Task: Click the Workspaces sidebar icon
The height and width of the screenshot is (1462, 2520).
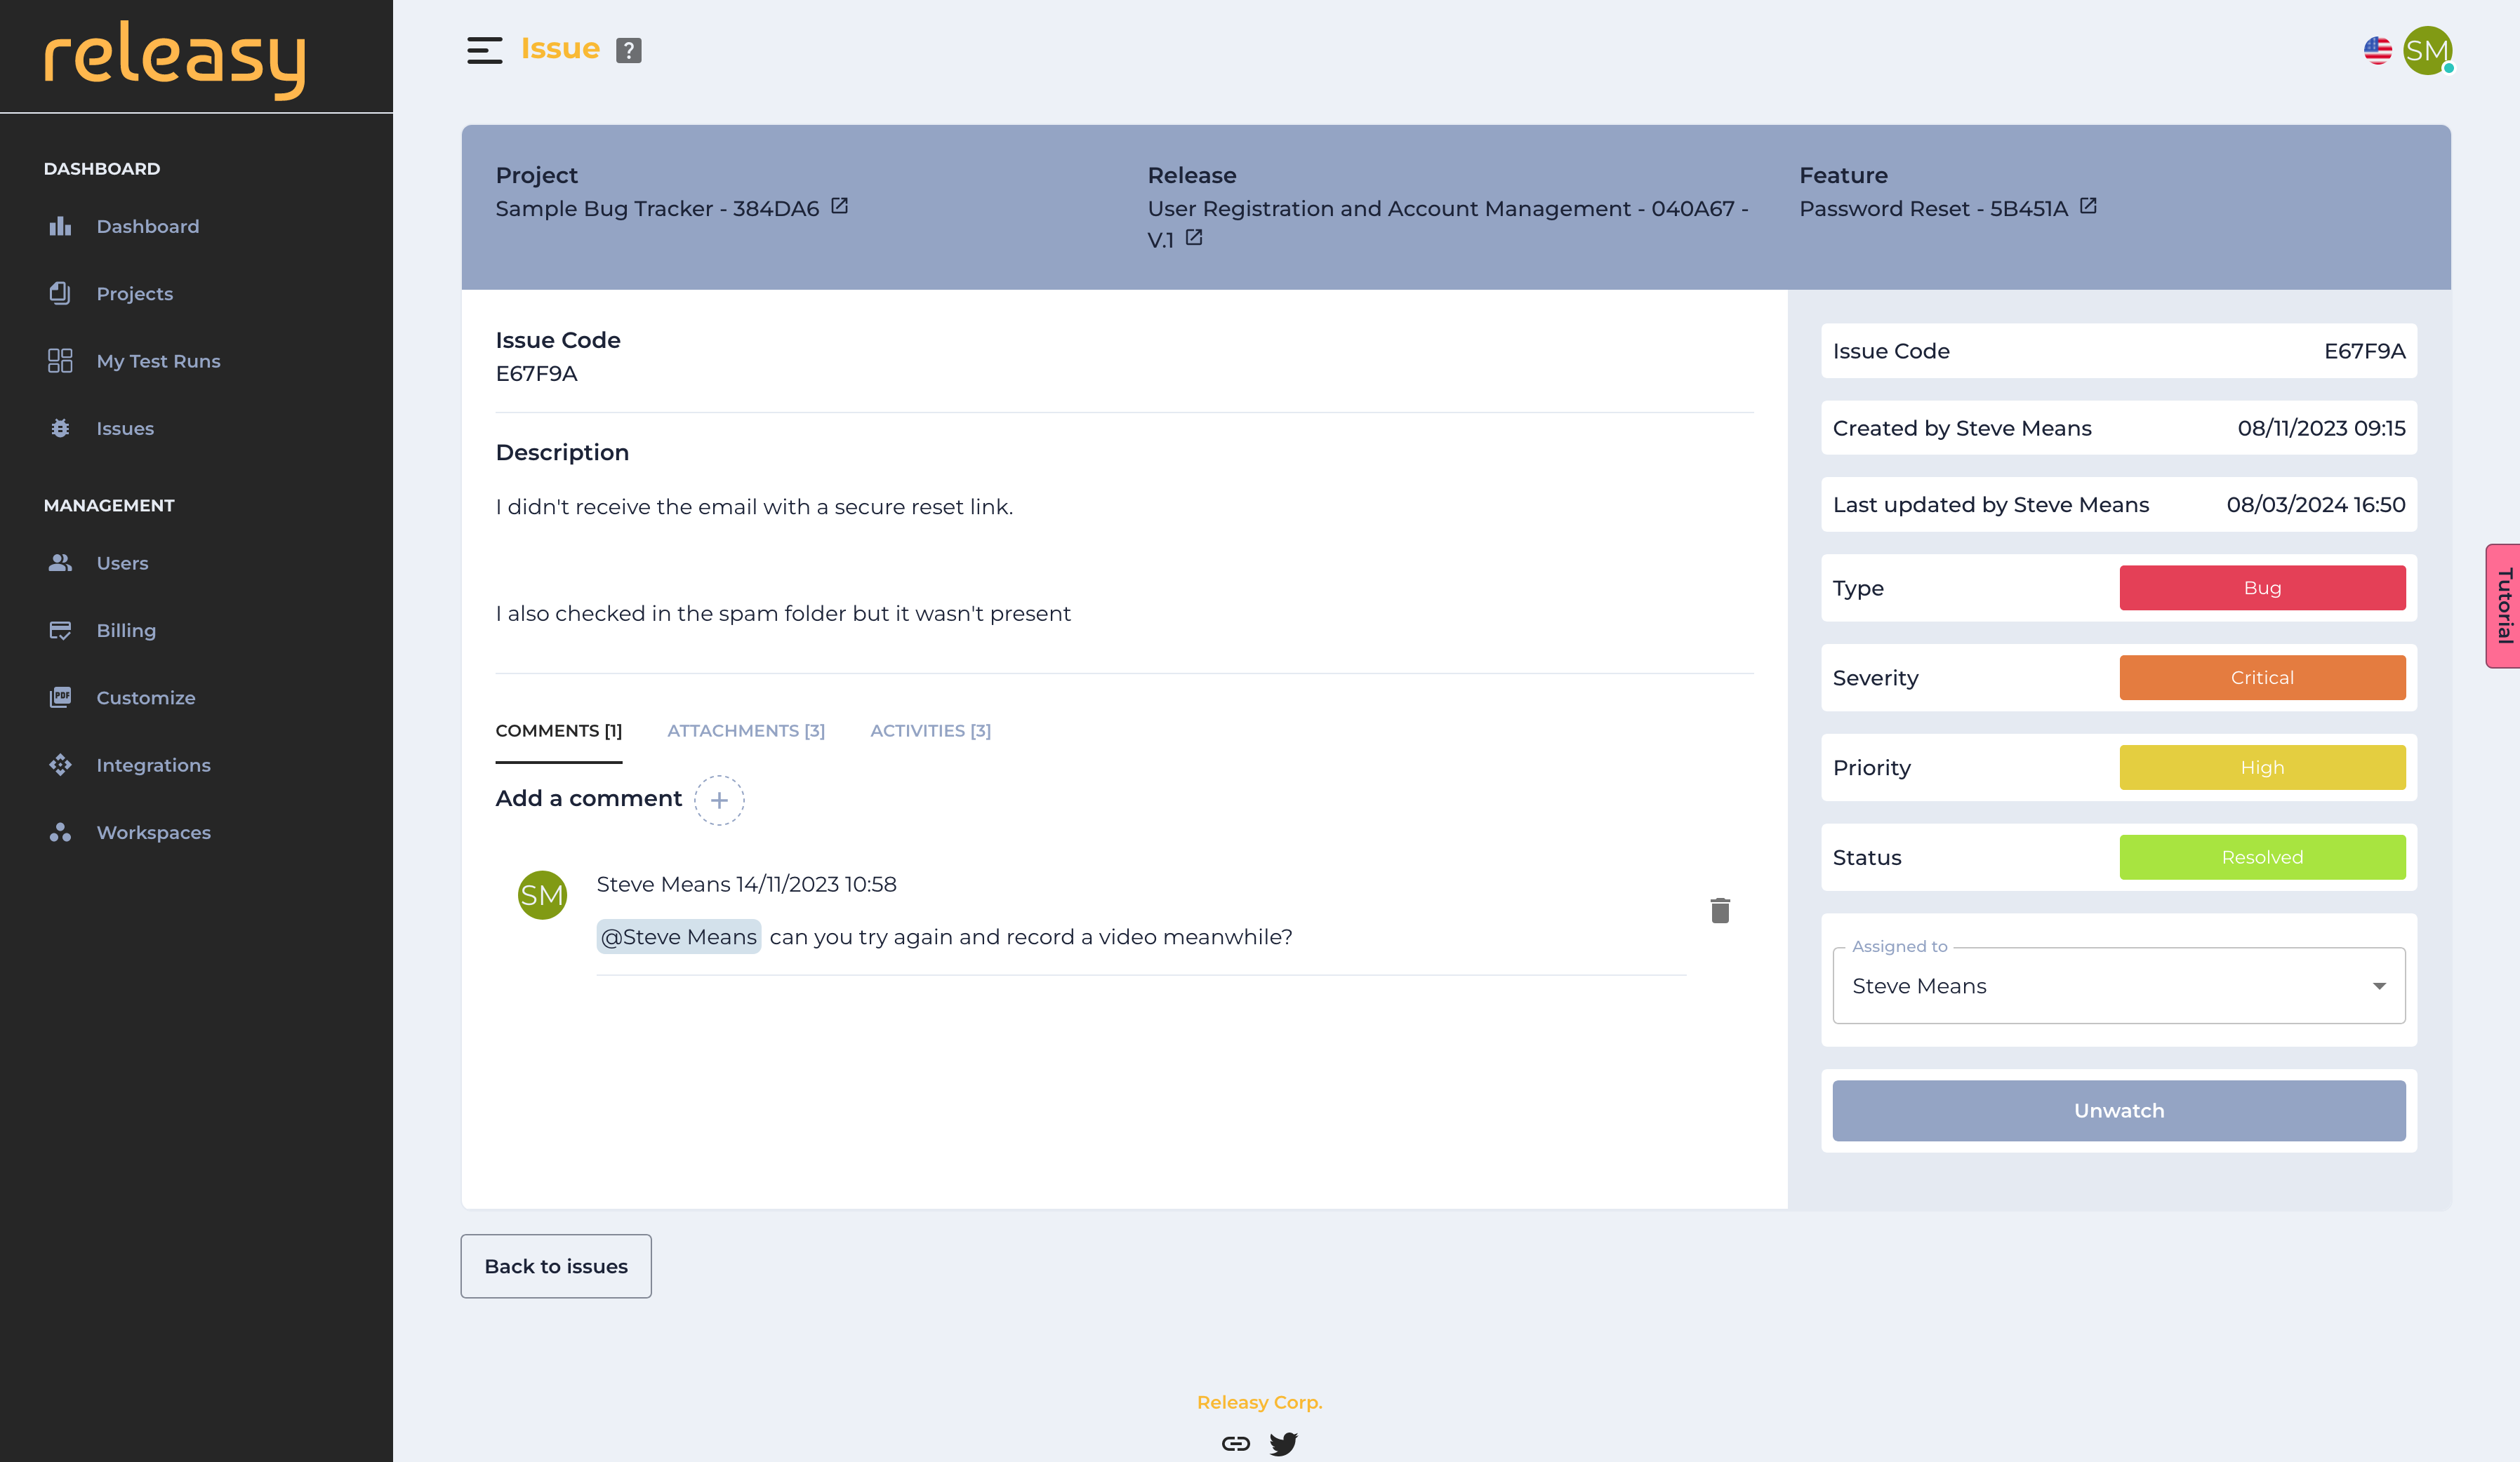Action: pos(59,832)
